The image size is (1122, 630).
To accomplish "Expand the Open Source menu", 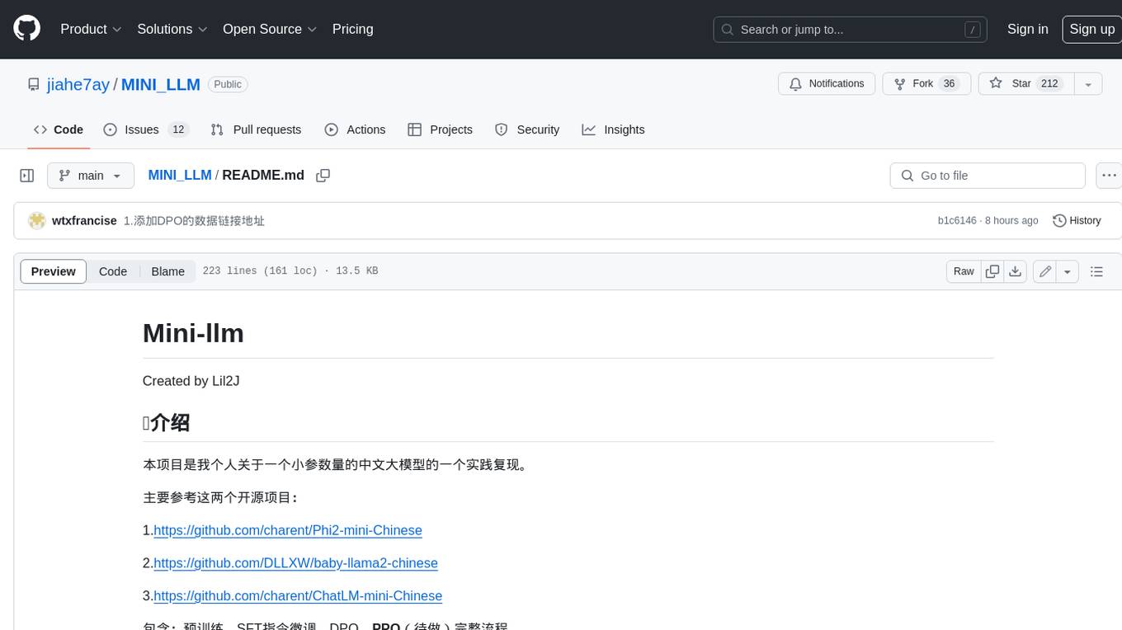I will [270, 29].
